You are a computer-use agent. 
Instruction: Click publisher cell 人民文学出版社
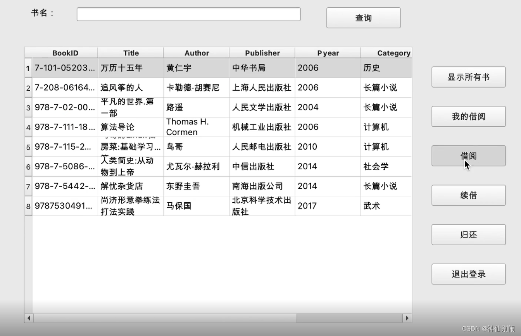(262, 108)
